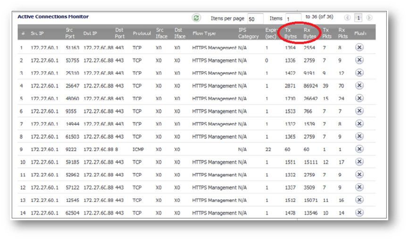
Task: Flush connection 6 with port 9355
Action: click(x=359, y=111)
